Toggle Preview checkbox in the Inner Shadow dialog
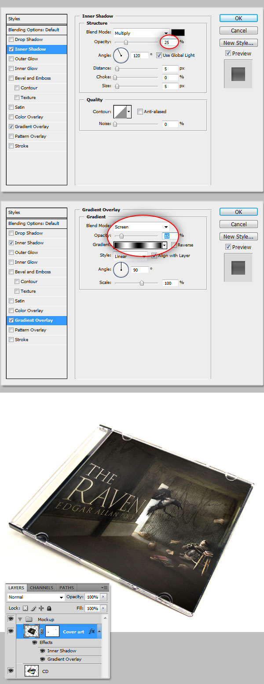 click(x=228, y=53)
